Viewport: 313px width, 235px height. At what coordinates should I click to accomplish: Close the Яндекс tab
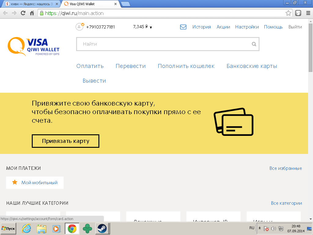pos(57,4)
